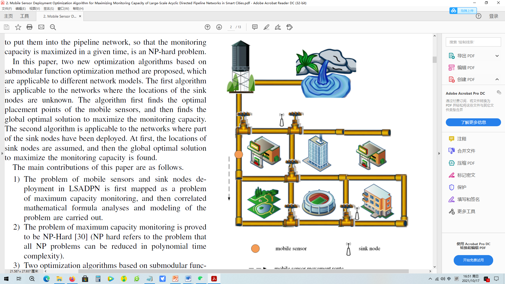
Task: Go to previous page arrow
Action: click(208, 27)
